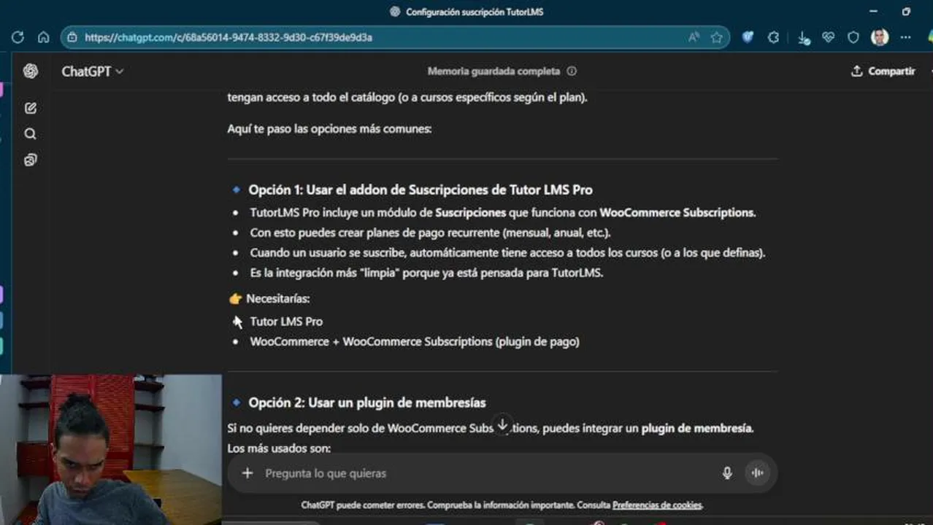The height and width of the screenshot is (525, 933).
Task: Expand the ChatGPT model selector dropdown
Action: tap(93, 71)
